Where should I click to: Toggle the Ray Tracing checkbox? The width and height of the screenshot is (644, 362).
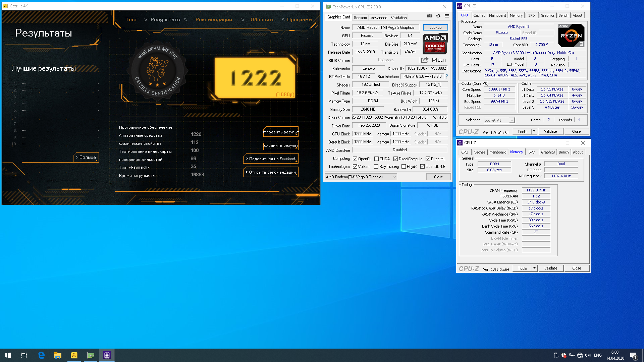376,167
